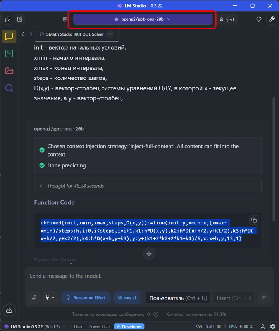Eject the loaded model
279x331 pixels.
pos(227,19)
